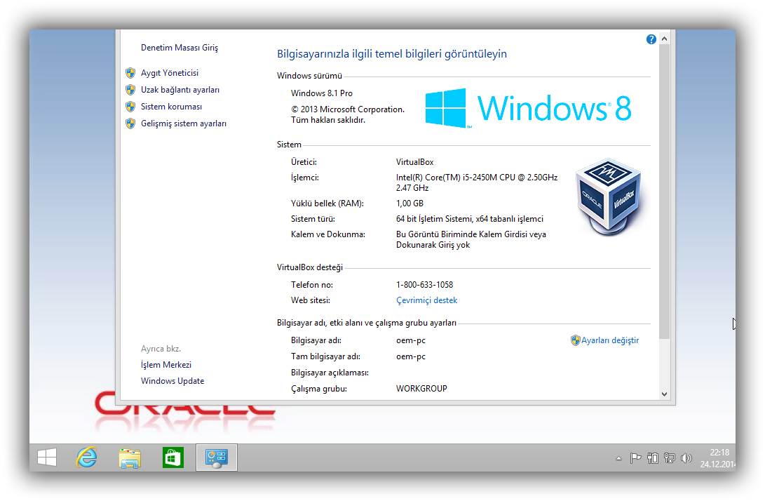This screenshot has height=501, width=765.
Task: Open the help question mark icon
Action: pos(651,39)
